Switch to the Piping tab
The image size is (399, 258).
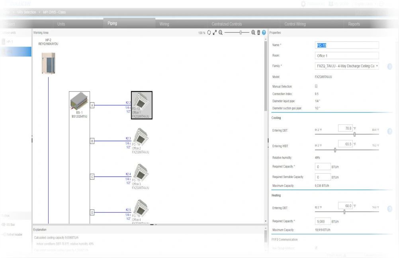[112, 23]
